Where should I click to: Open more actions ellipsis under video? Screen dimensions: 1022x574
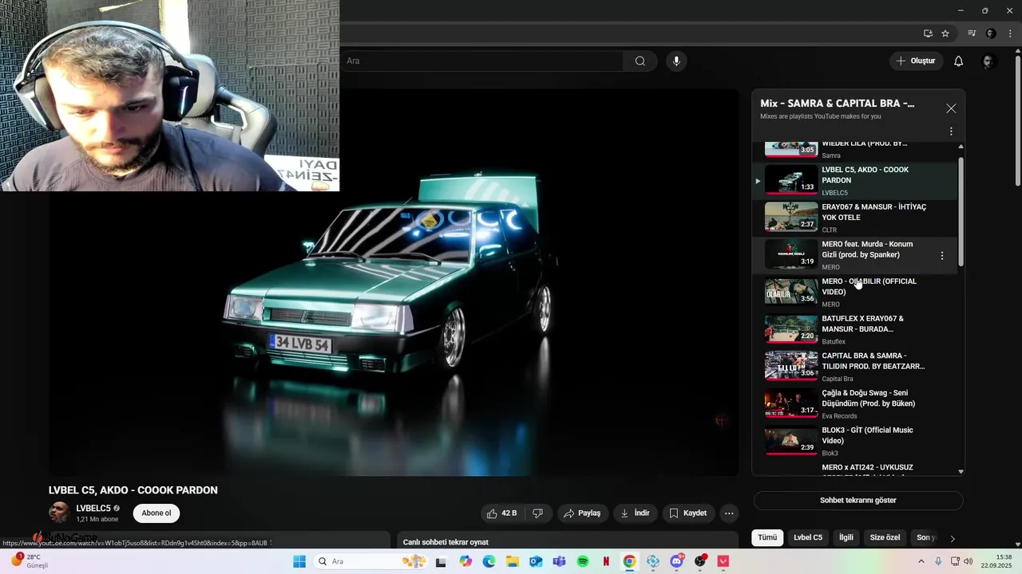pyautogui.click(x=729, y=513)
